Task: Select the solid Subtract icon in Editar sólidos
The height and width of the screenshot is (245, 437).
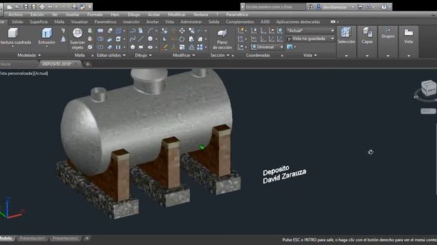Action: (x=100, y=39)
